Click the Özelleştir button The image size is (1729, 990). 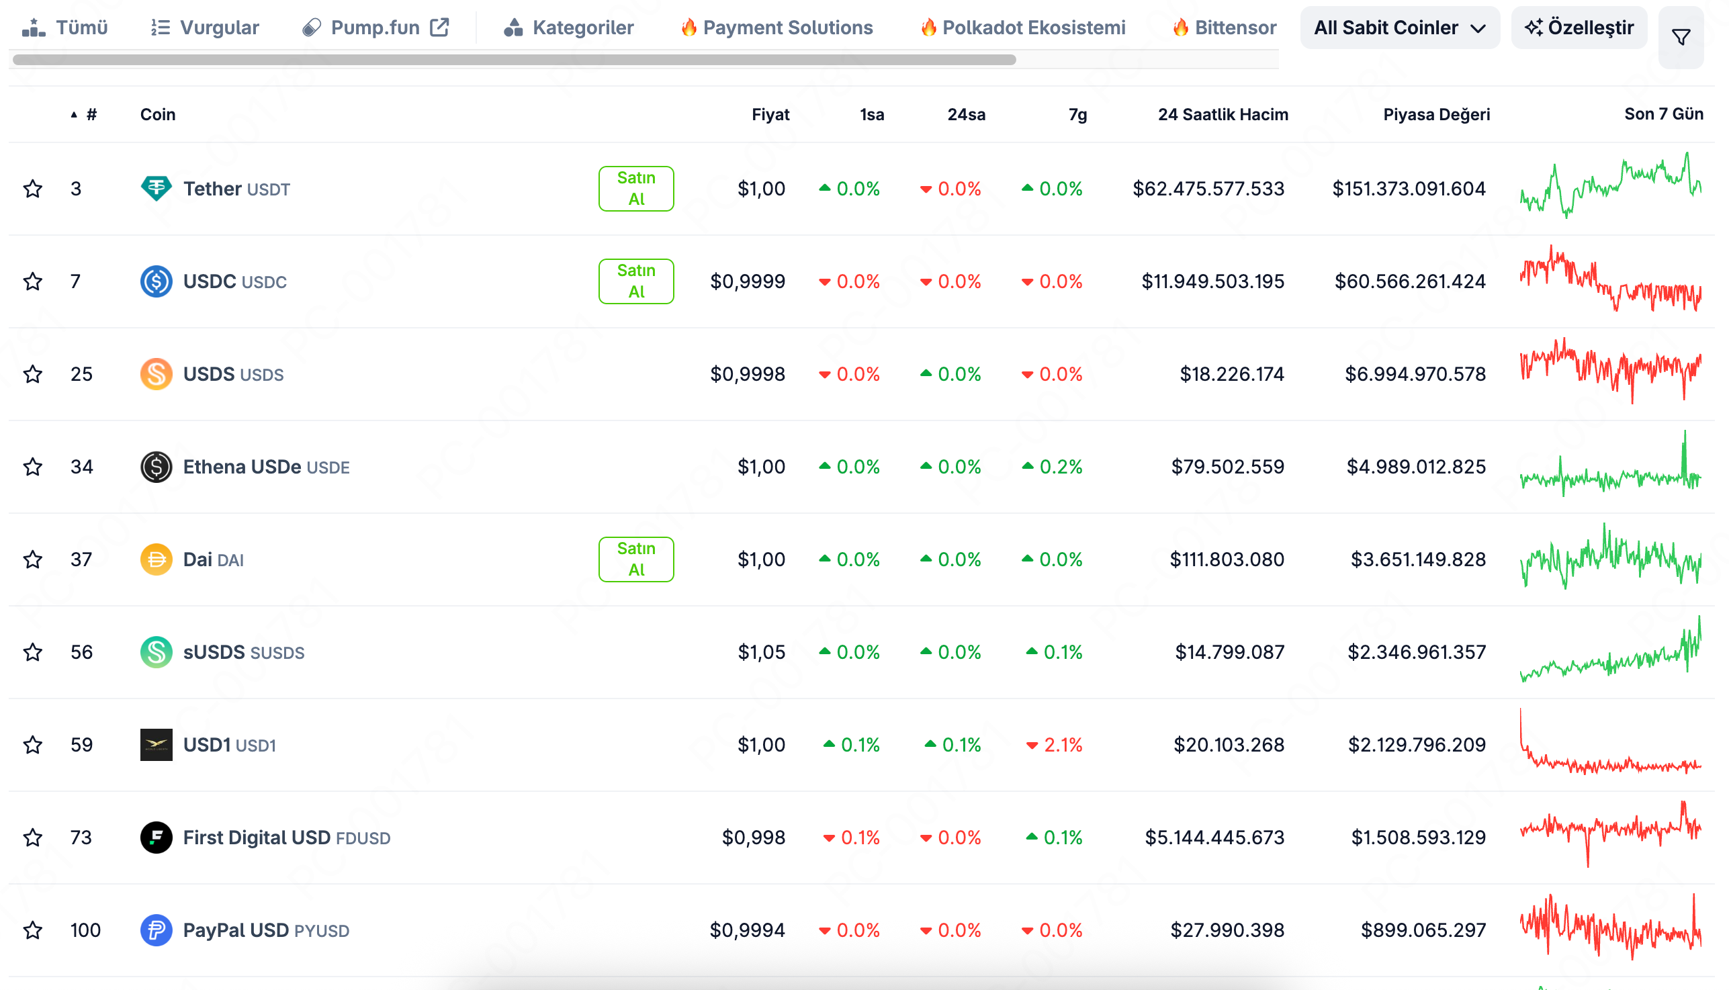[1579, 27]
